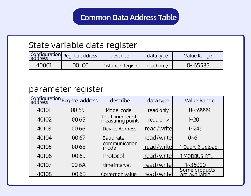Click the Distance Register description cell

tap(120, 65)
